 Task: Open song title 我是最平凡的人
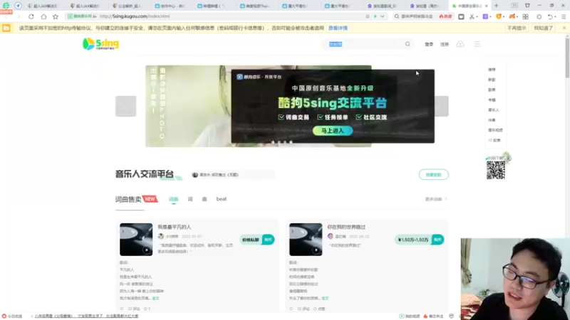[174, 227]
